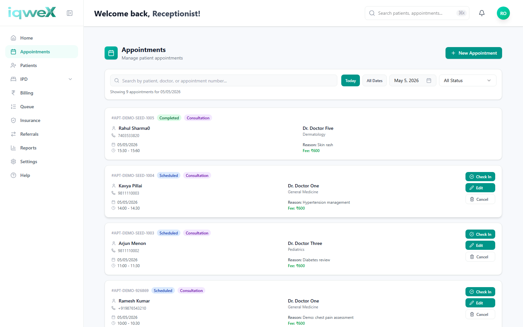This screenshot has width=523, height=327.
Task: Select the Appointments sidebar item
Action: [42, 52]
